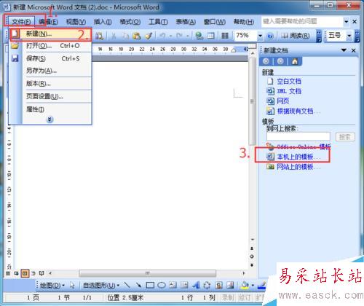Open the 自选图形(U) dropdown menu
Screen dimensions: 364x306
click(x=101, y=286)
